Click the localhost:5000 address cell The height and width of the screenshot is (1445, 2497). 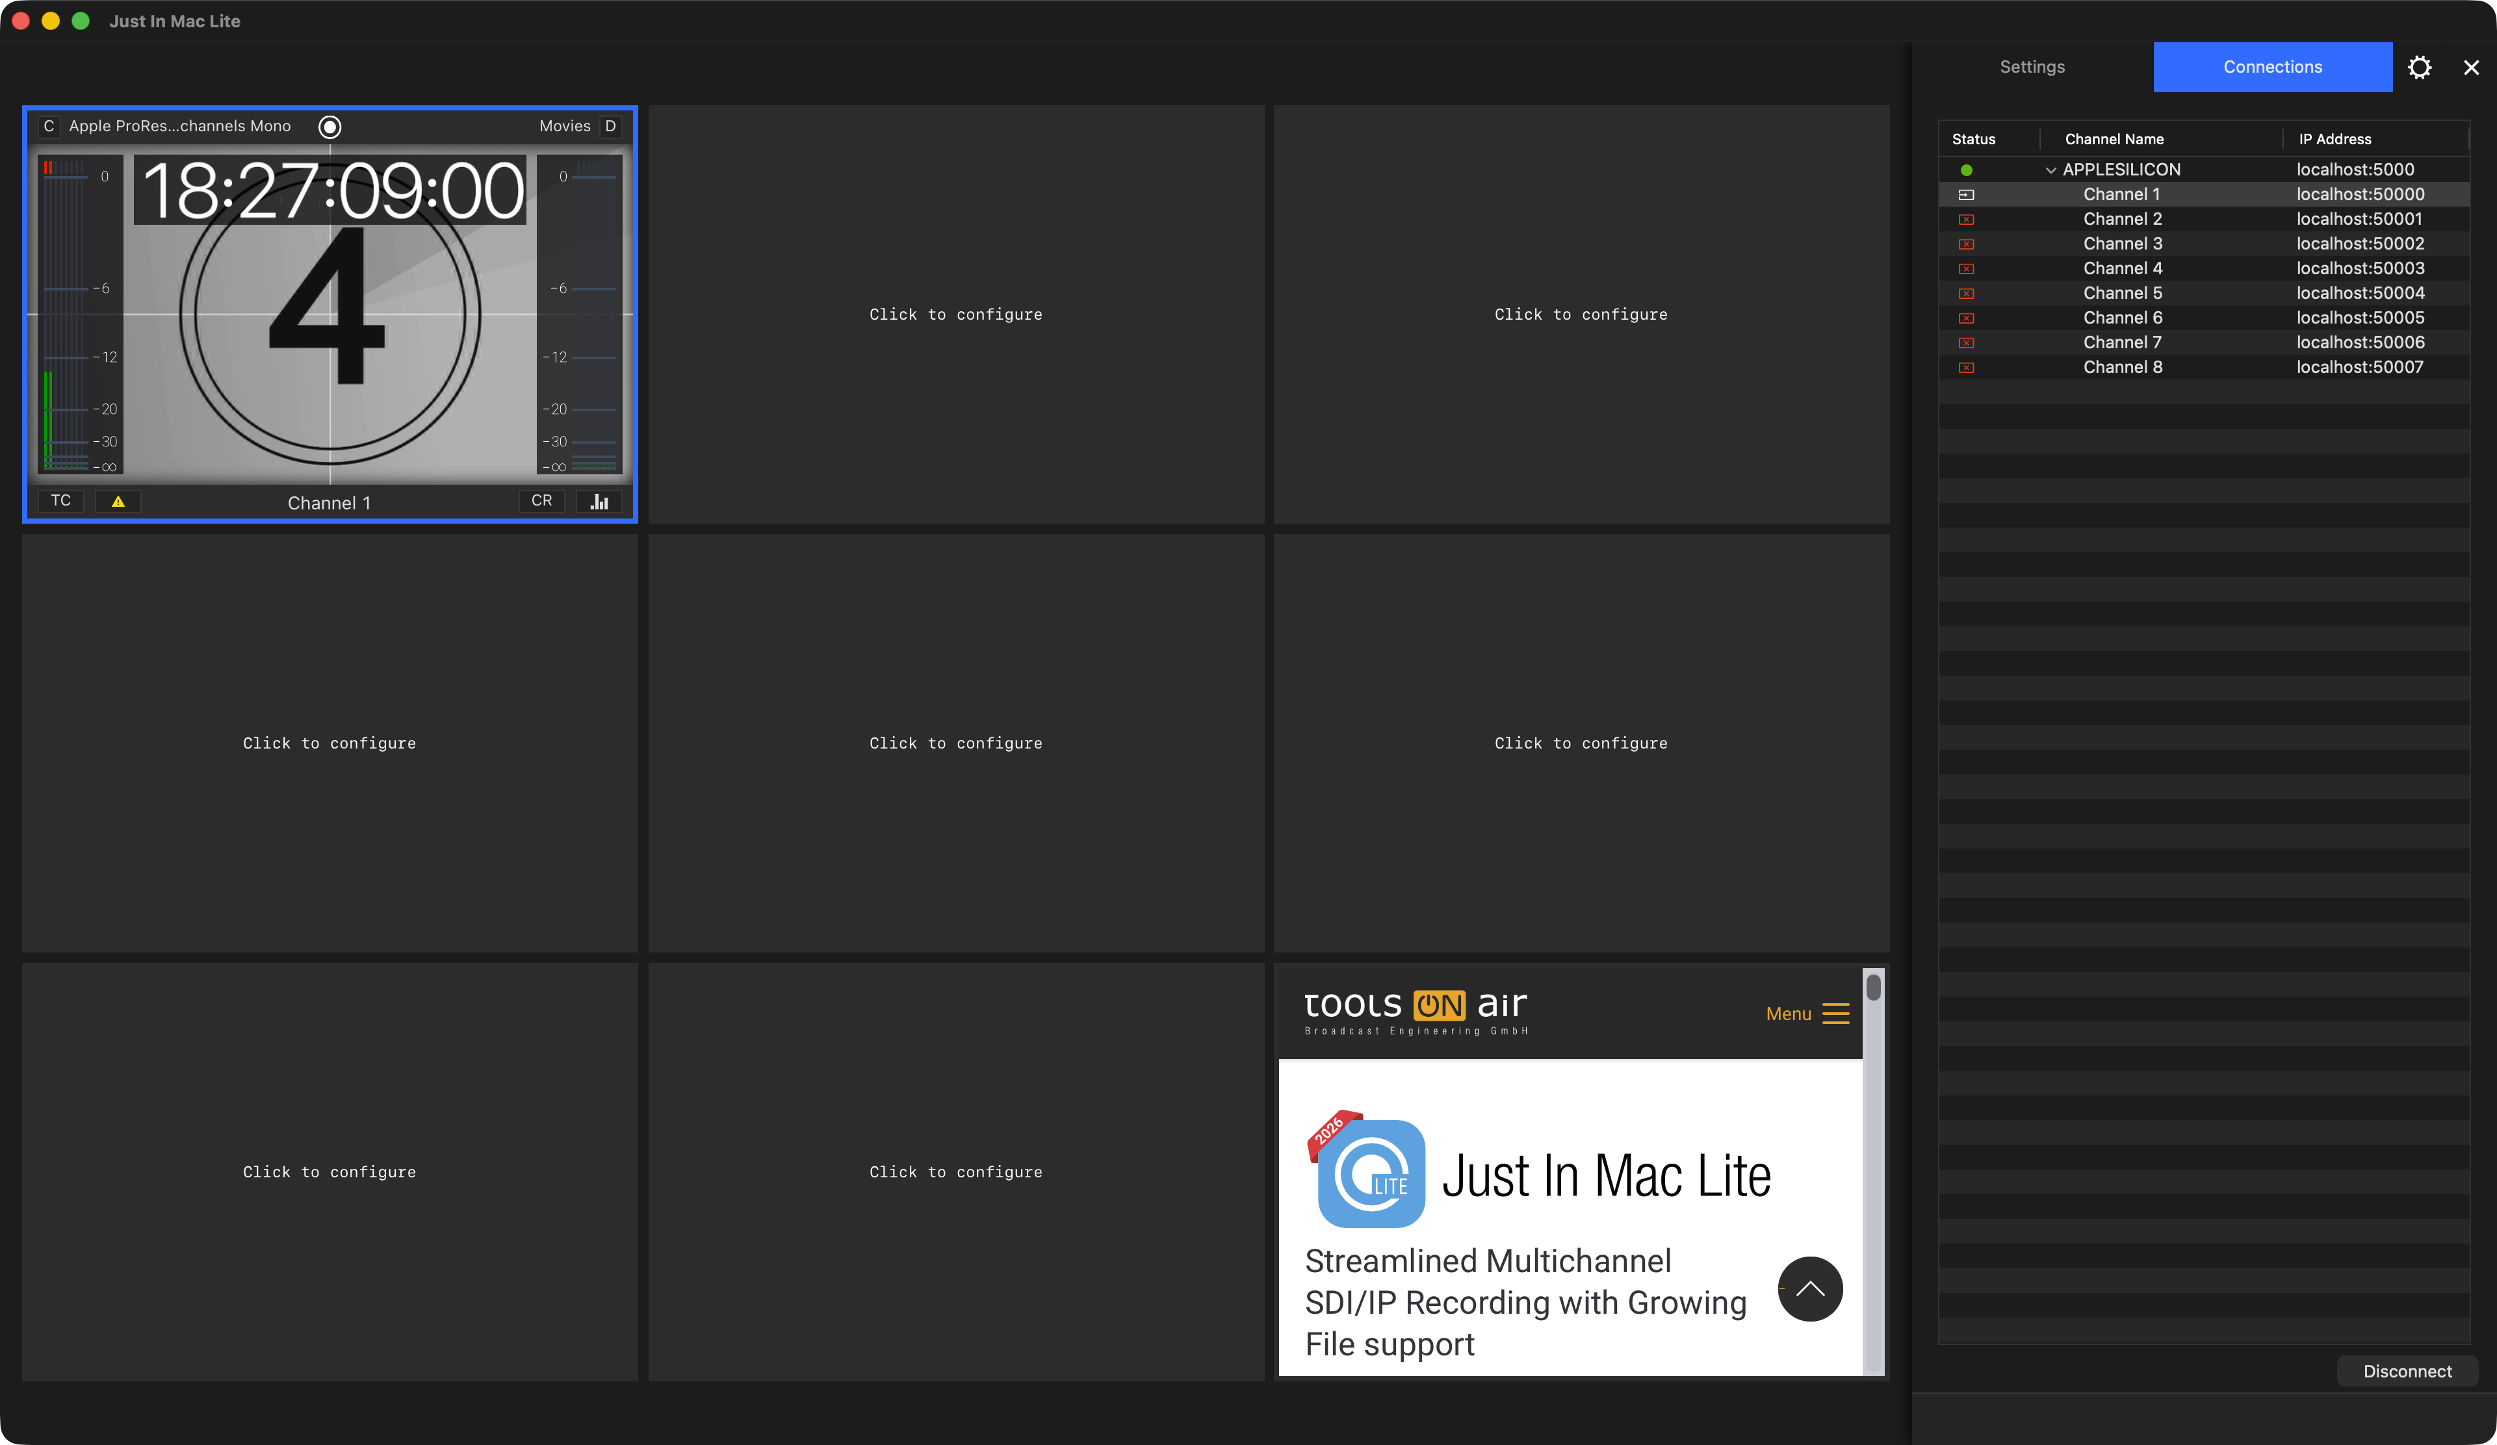2355,170
